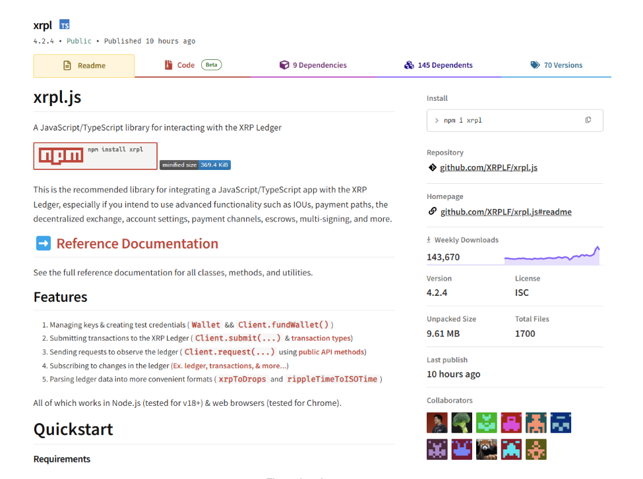Open the 9 Dependencies tab
Viewport: 643px width, 479px height.
[313, 65]
